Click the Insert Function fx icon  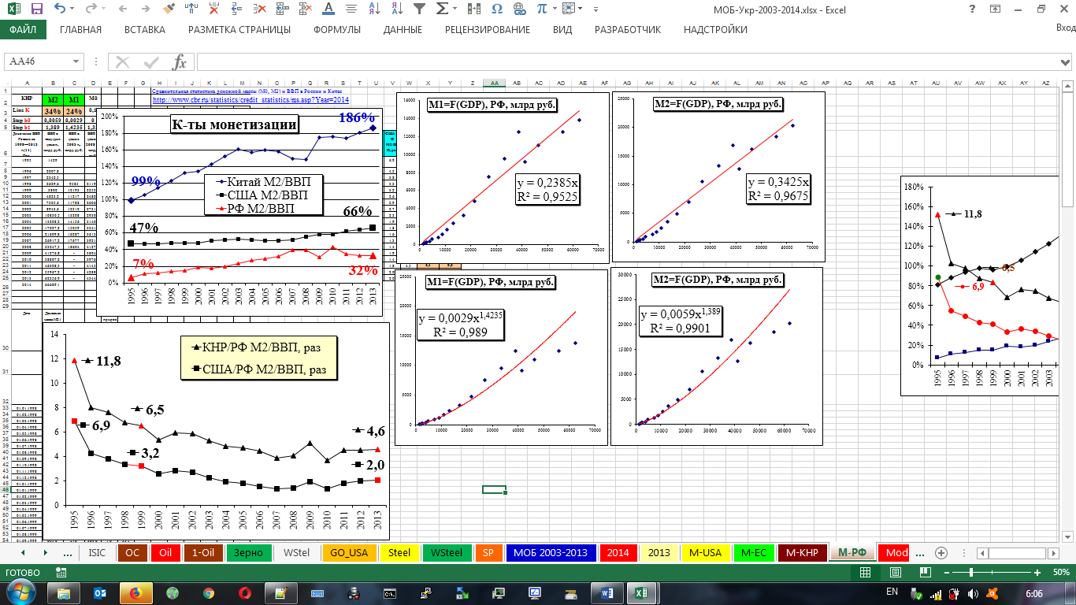click(180, 62)
